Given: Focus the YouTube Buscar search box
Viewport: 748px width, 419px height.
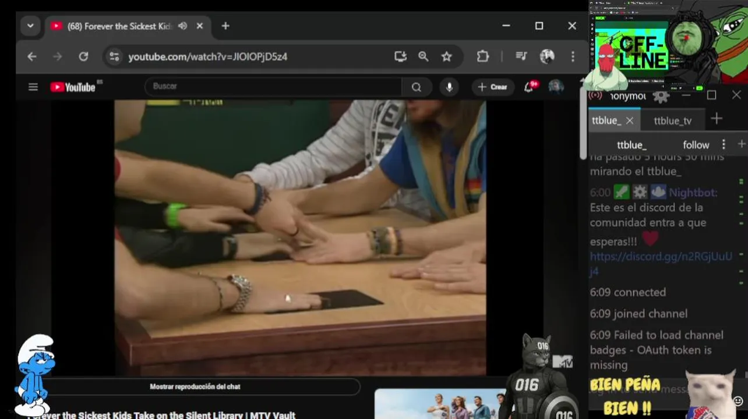Looking at the screenshot, I should click(273, 87).
